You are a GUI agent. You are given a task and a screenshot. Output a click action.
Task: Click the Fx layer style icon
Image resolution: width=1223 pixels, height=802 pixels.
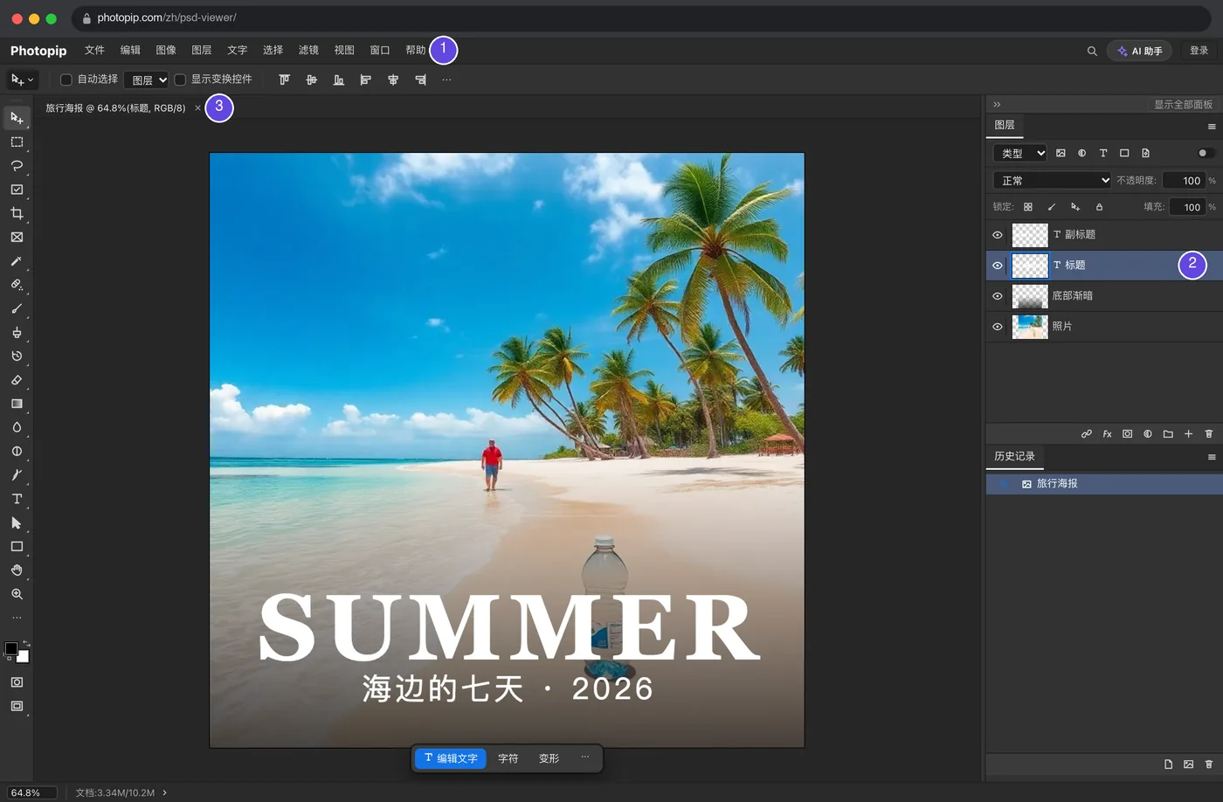tap(1107, 434)
